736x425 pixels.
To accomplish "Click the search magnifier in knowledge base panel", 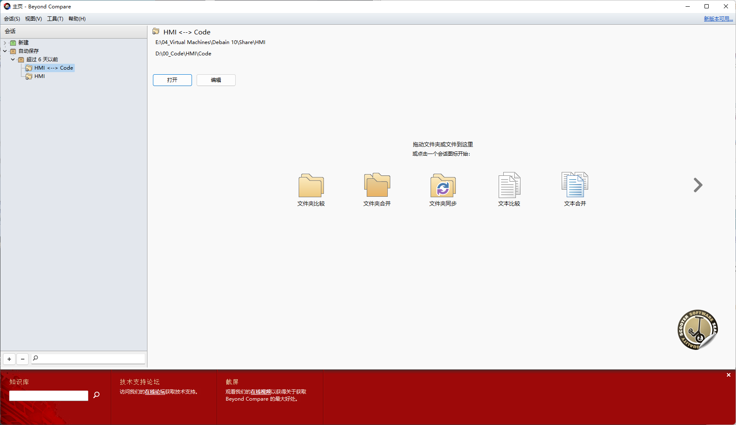I will point(97,395).
